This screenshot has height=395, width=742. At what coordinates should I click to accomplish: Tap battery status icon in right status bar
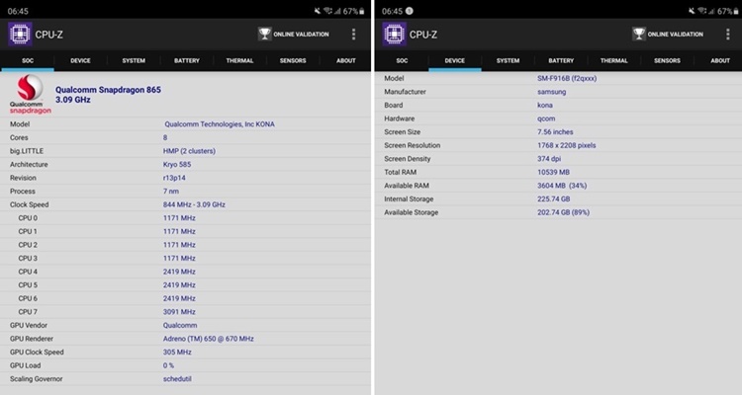tap(736, 11)
